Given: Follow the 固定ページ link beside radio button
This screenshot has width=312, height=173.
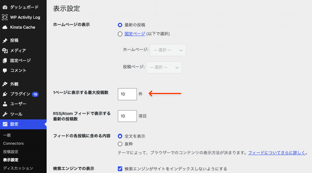Looking at the screenshot, I should (135, 34).
